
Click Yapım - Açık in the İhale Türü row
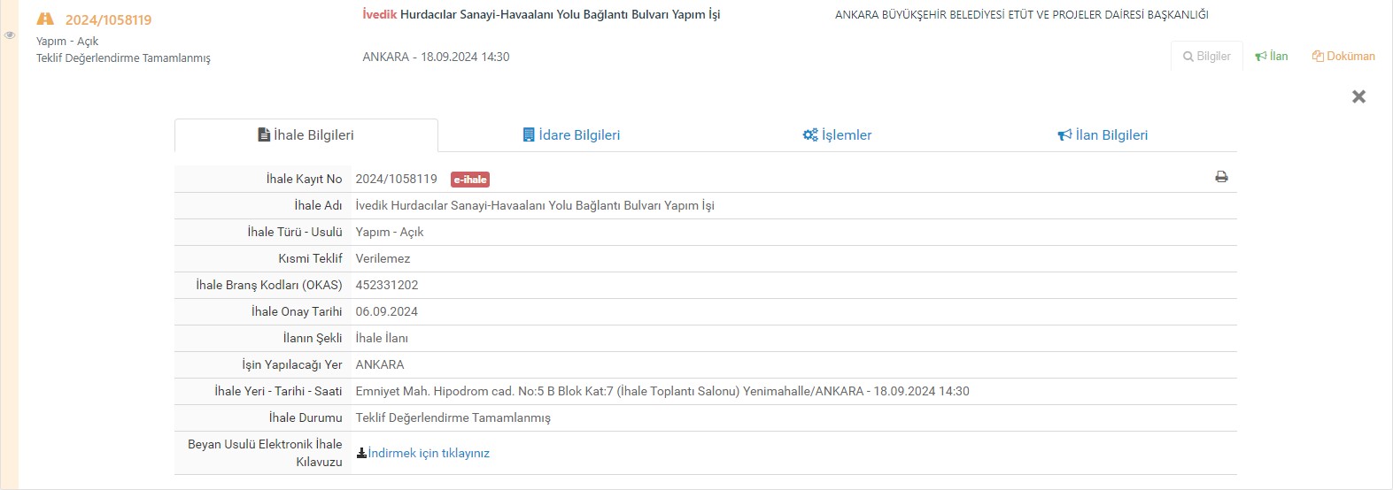pyautogui.click(x=390, y=232)
